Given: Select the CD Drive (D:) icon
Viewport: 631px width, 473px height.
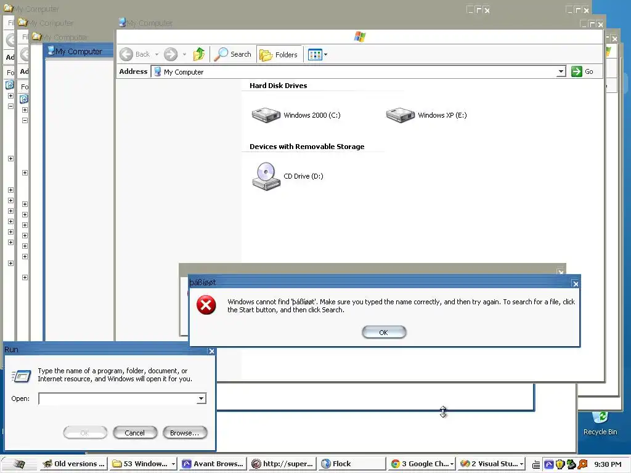Looking at the screenshot, I should coord(266,176).
